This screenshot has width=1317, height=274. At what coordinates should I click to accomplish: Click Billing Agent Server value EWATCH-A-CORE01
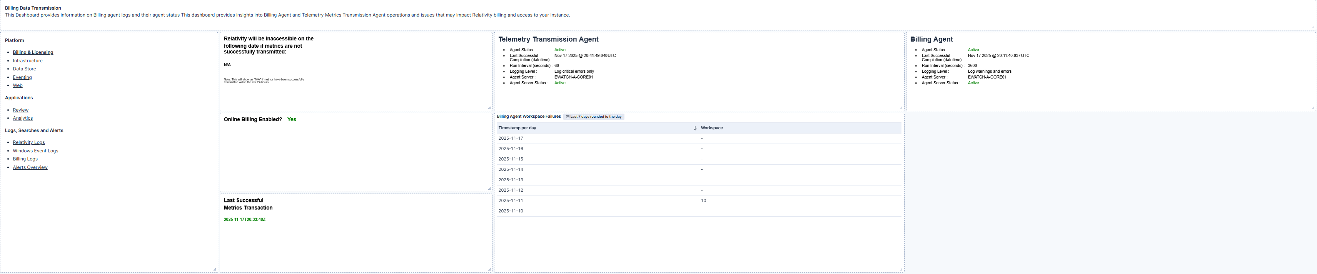[987, 77]
